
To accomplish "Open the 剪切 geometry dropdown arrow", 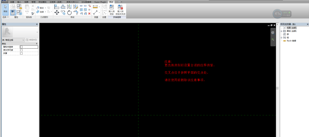I will (x=45, y=8).
